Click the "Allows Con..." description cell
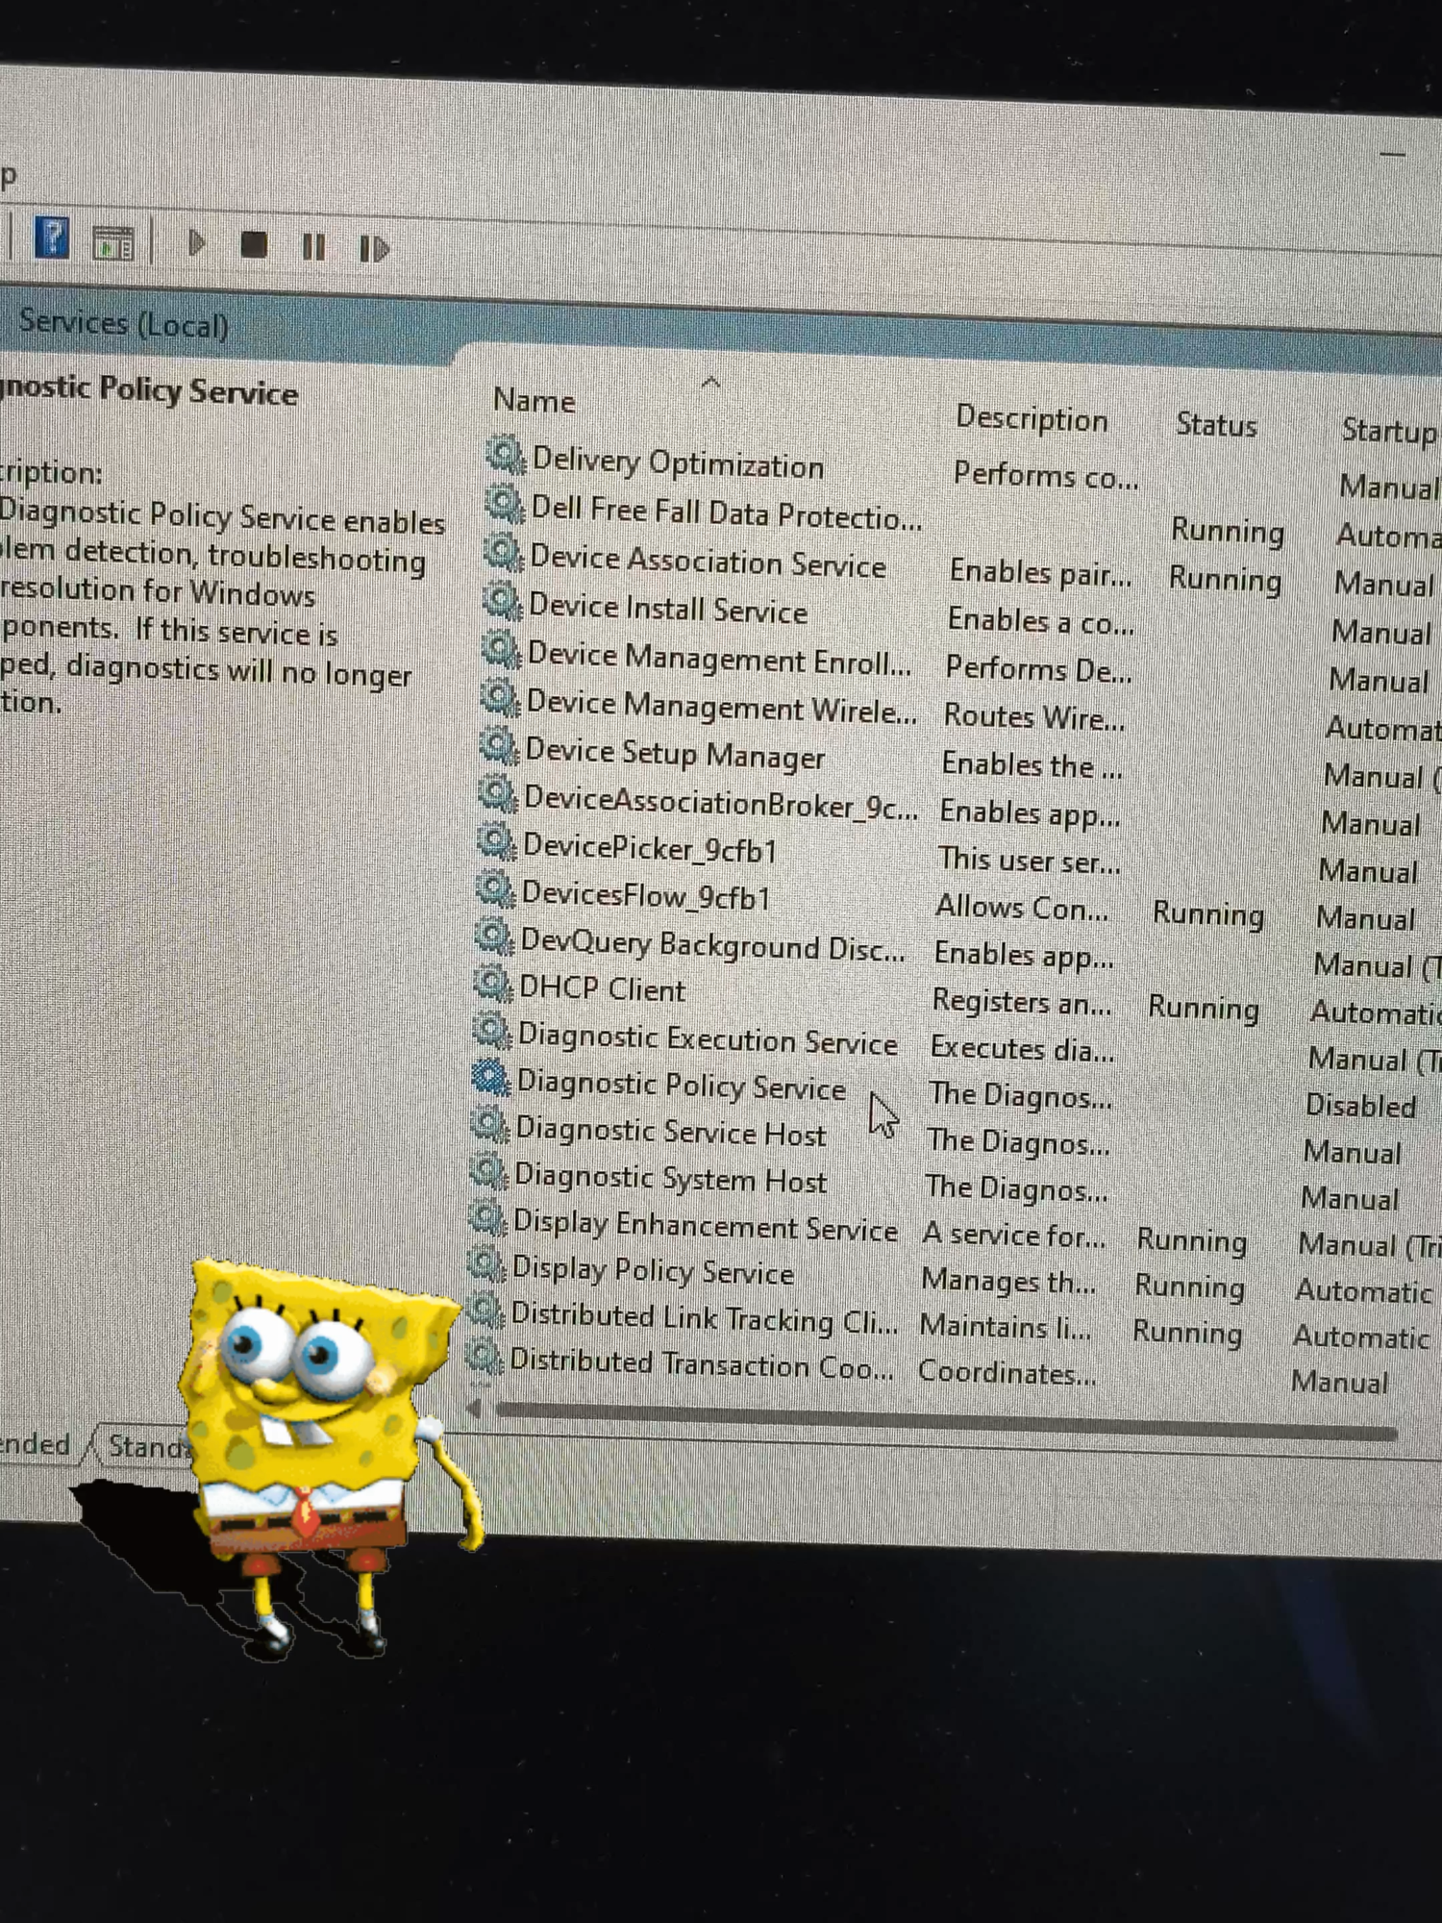Viewport: 1442px width, 1923px height. click(1022, 907)
